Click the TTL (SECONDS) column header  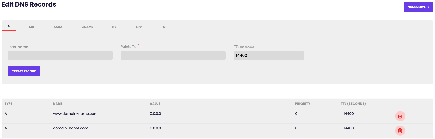tap(353, 104)
